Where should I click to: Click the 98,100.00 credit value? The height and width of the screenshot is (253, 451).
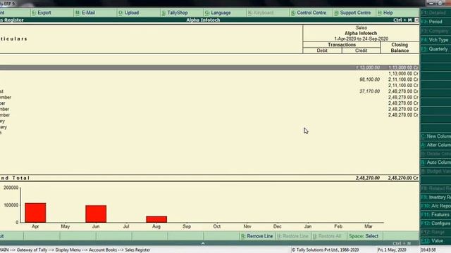(x=369, y=79)
